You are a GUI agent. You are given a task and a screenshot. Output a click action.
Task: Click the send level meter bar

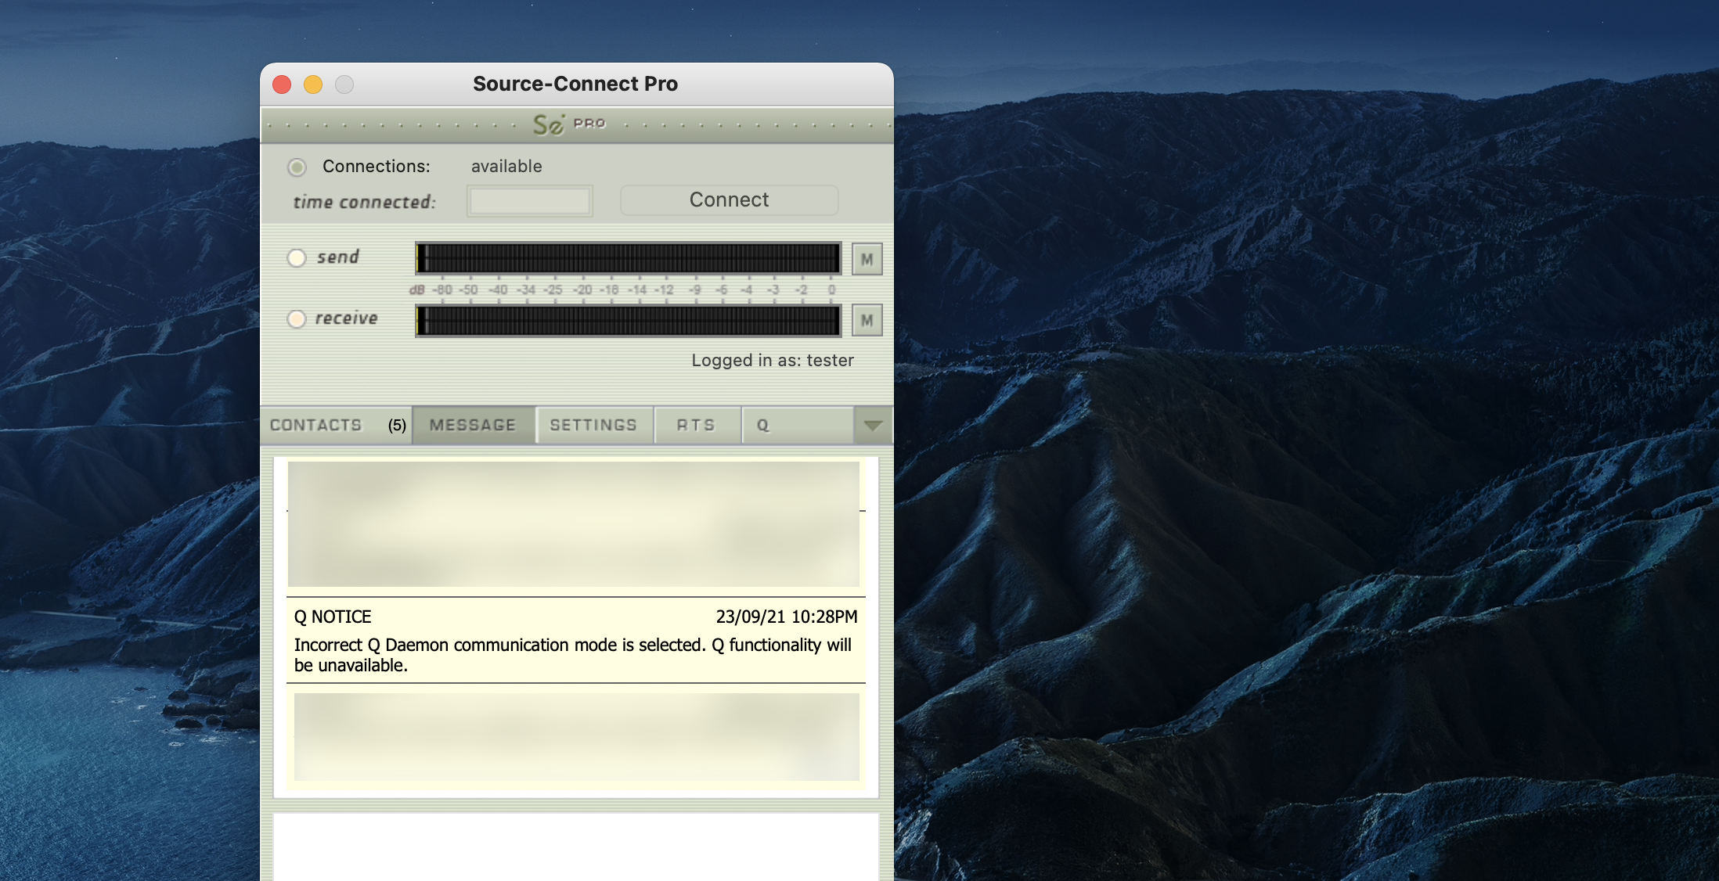pyautogui.click(x=628, y=258)
